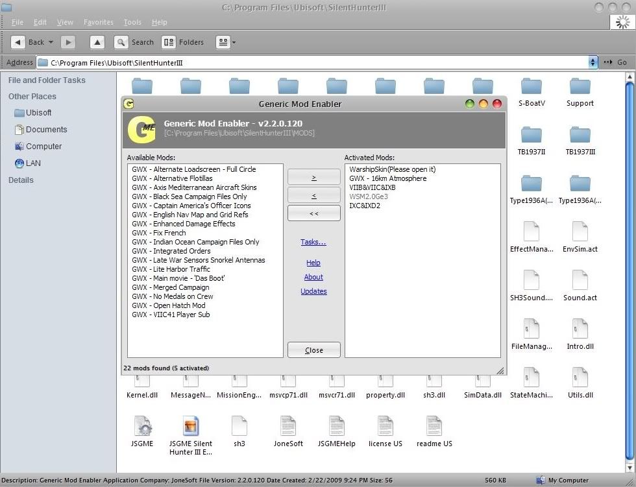The height and width of the screenshot is (487, 636).
Task: Select the license US file
Action: [385, 426]
